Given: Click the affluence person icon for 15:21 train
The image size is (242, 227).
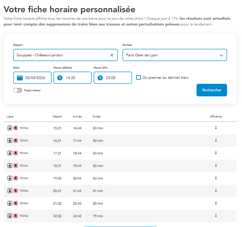Looking at the screenshot, I should (216, 128).
